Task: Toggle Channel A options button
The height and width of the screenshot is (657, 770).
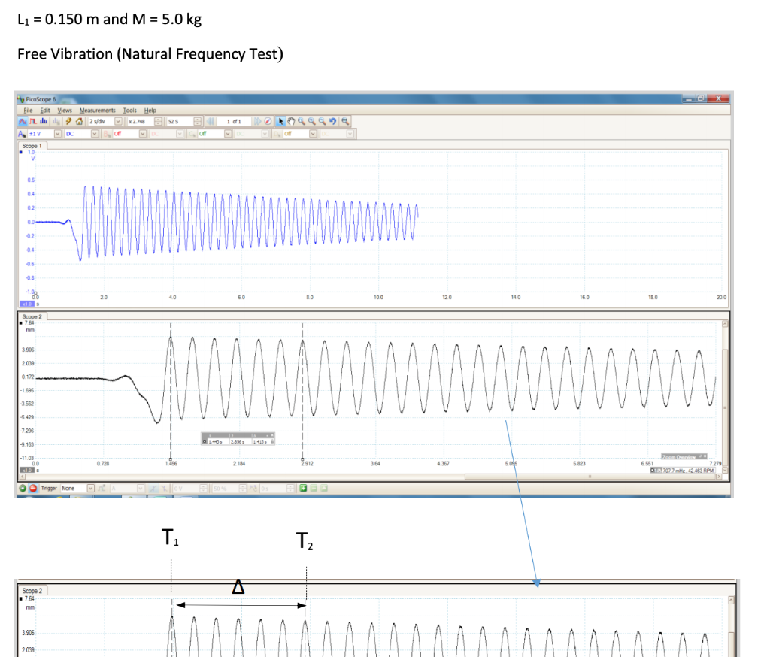Action: (x=22, y=133)
